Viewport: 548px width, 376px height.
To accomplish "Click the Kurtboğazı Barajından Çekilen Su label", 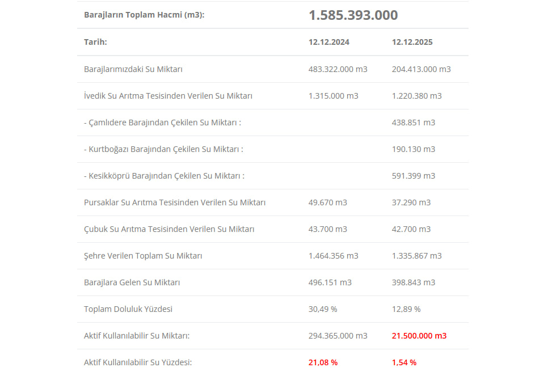I will click(x=163, y=149).
